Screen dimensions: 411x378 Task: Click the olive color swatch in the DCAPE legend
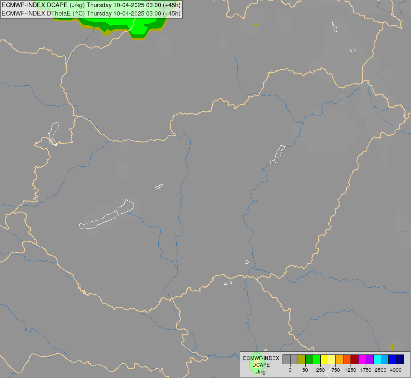pos(302,360)
